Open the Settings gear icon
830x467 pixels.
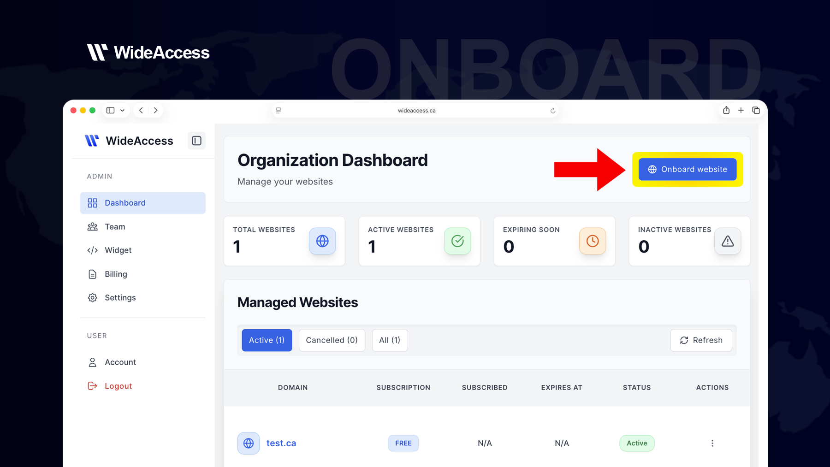point(92,297)
